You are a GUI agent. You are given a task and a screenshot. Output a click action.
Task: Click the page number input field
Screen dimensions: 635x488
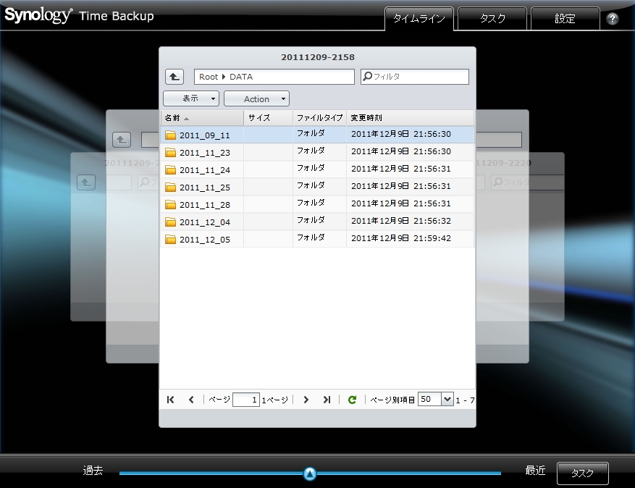[x=246, y=400]
